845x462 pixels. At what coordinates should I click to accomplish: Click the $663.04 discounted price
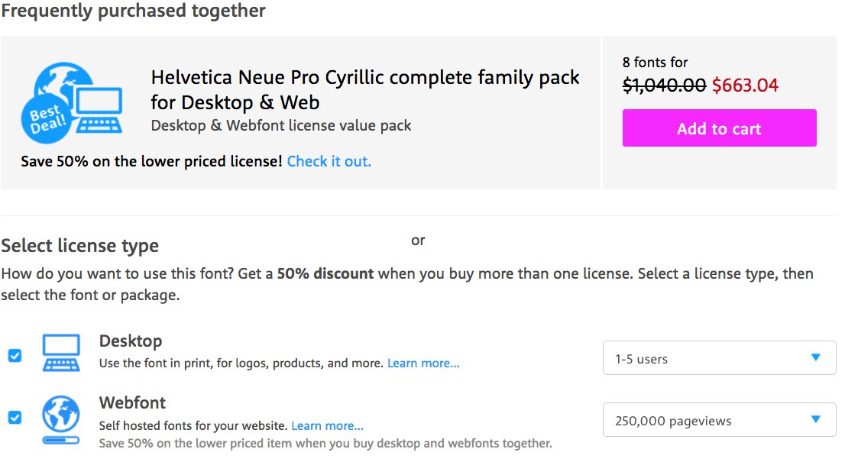(745, 85)
